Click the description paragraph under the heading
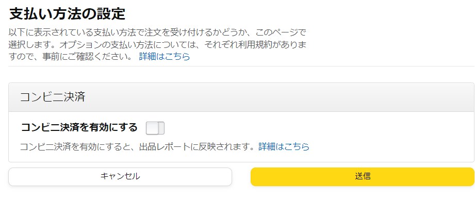Image resolution: width=475 pixels, height=200 pixels. [x=157, y=44]
